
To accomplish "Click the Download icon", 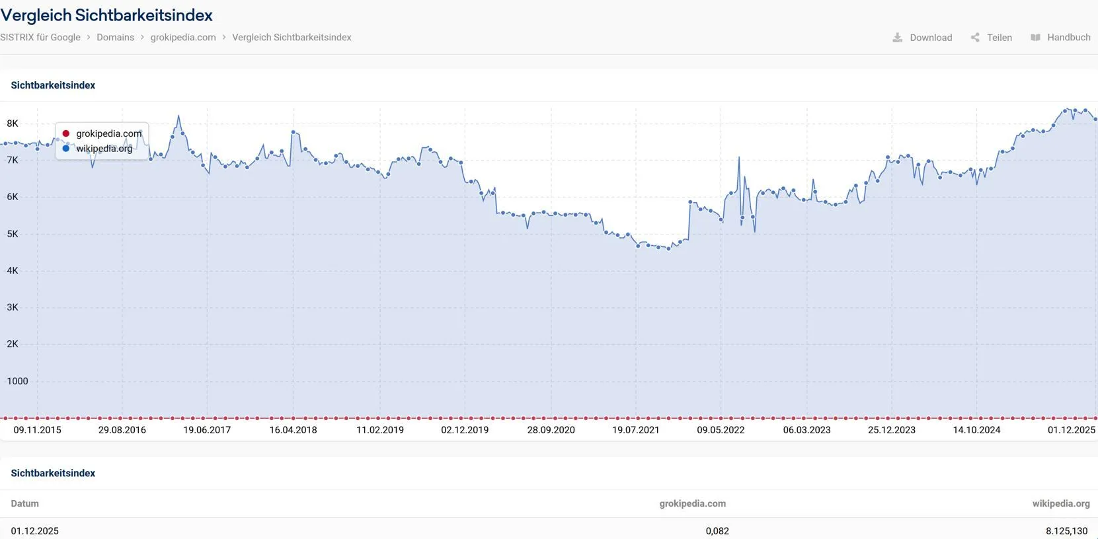I will click(897, 38).
